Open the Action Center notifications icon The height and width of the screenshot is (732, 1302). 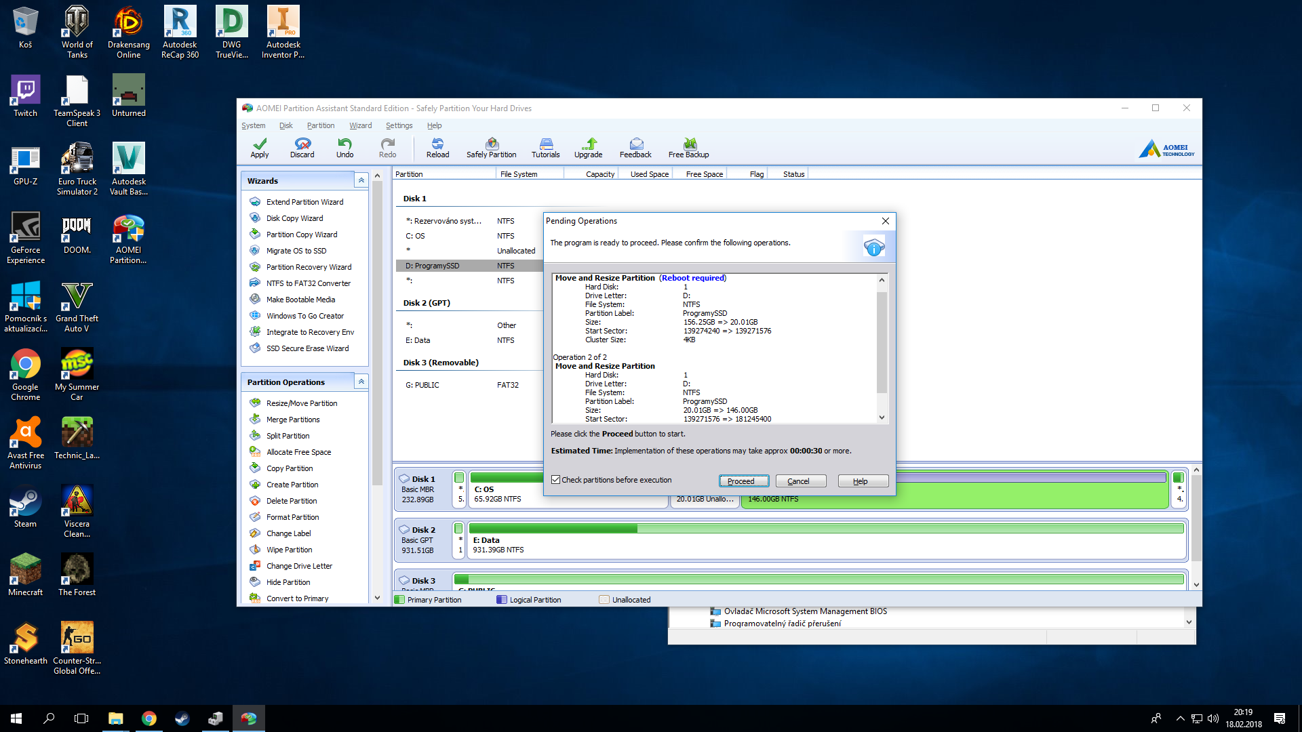[x=1279, y=718]
